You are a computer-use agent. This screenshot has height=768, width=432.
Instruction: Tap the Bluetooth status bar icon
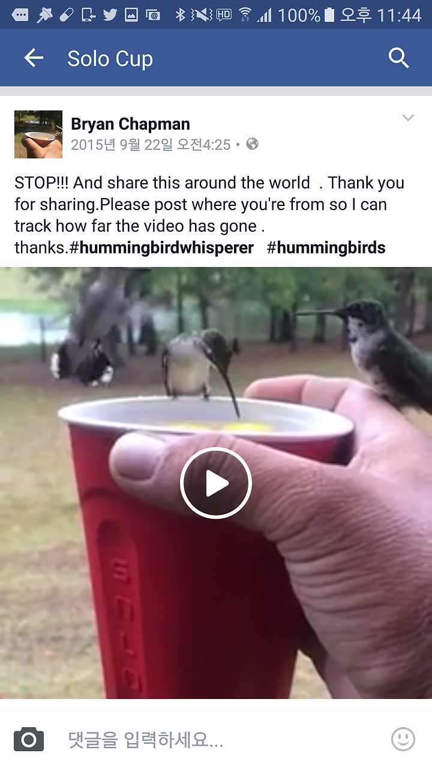[x=180, y=14]
